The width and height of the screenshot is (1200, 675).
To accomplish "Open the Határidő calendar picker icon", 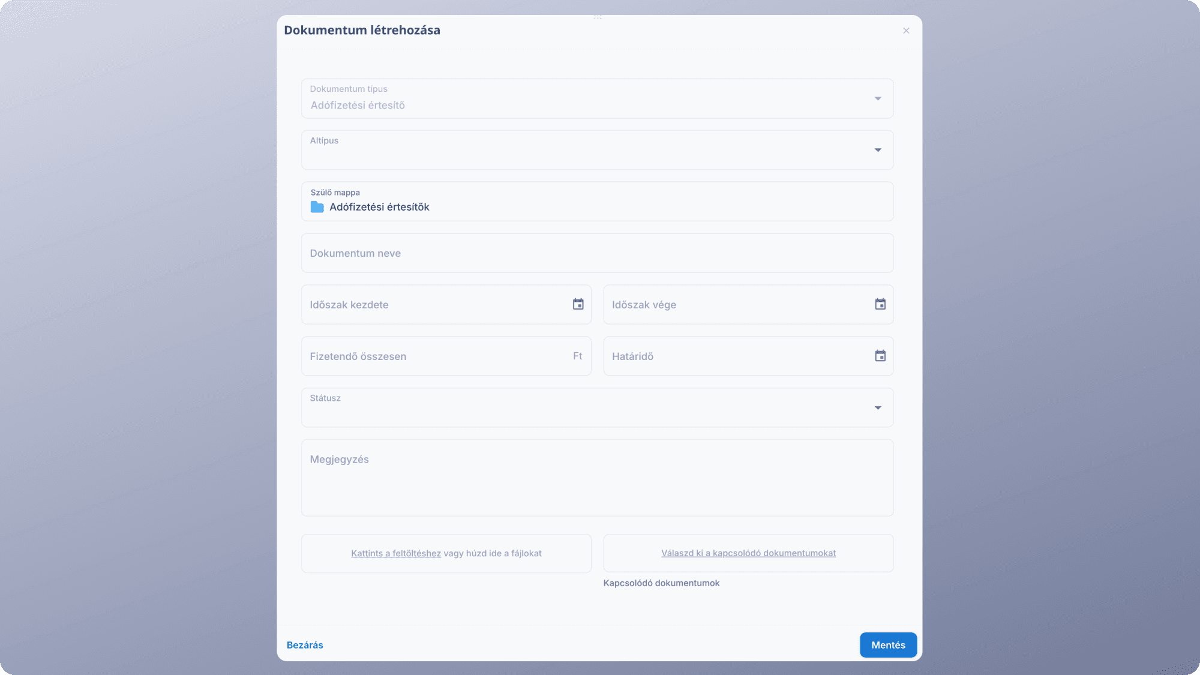I will coord(880,356).
